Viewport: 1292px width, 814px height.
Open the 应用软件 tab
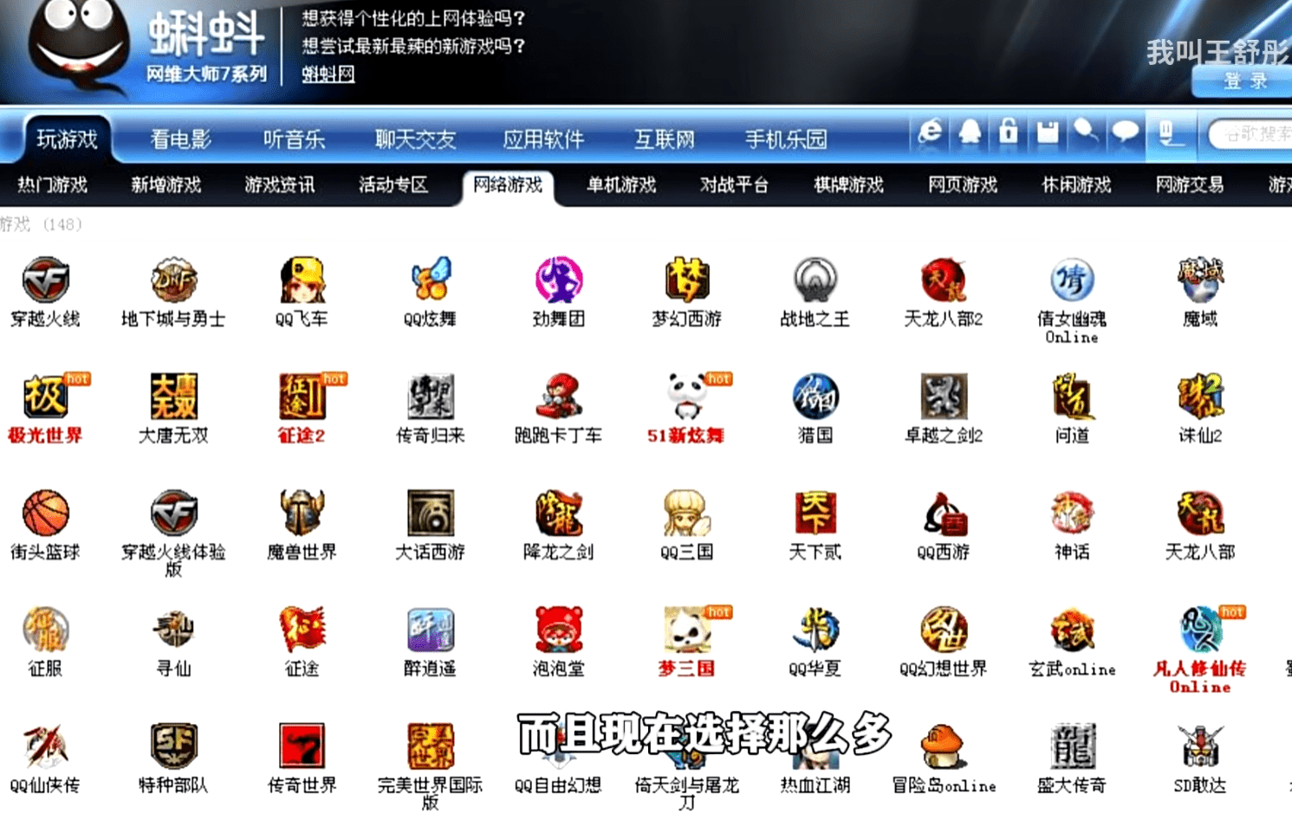(x=543, y=139)
